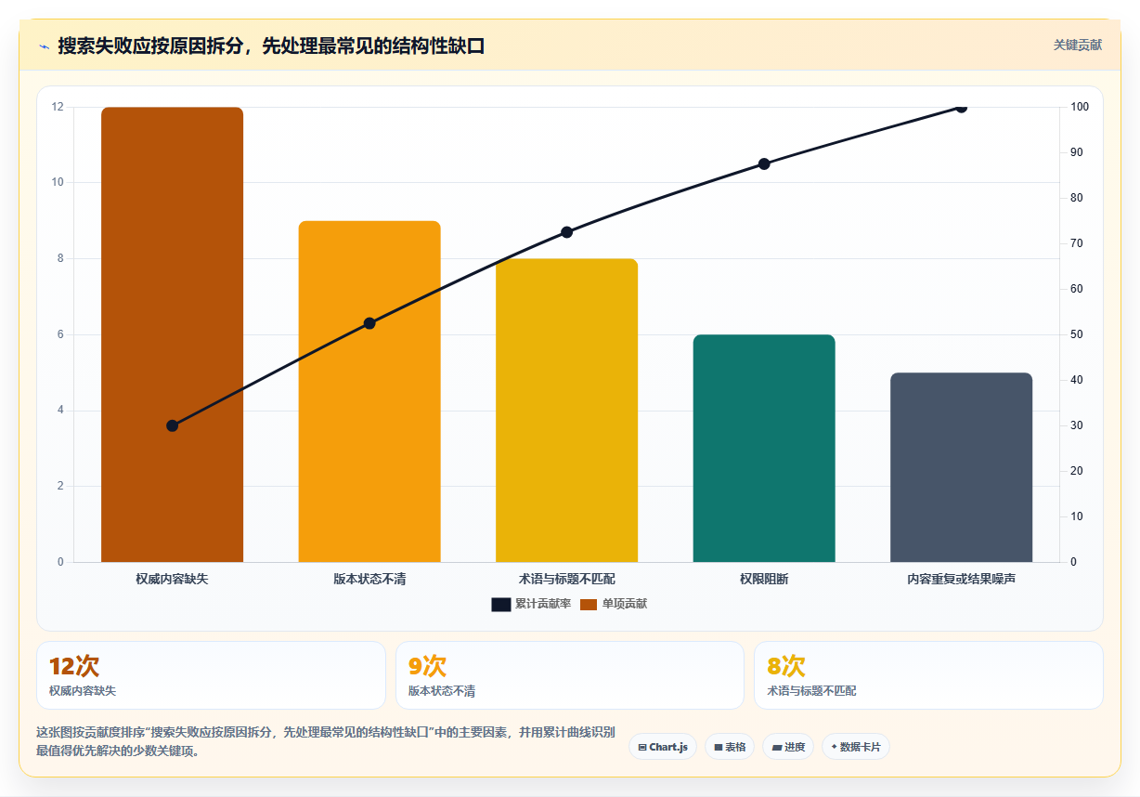Select the 内容重复或结果噪声 gray bar
1140x797 pixels.
click(961, 467)
